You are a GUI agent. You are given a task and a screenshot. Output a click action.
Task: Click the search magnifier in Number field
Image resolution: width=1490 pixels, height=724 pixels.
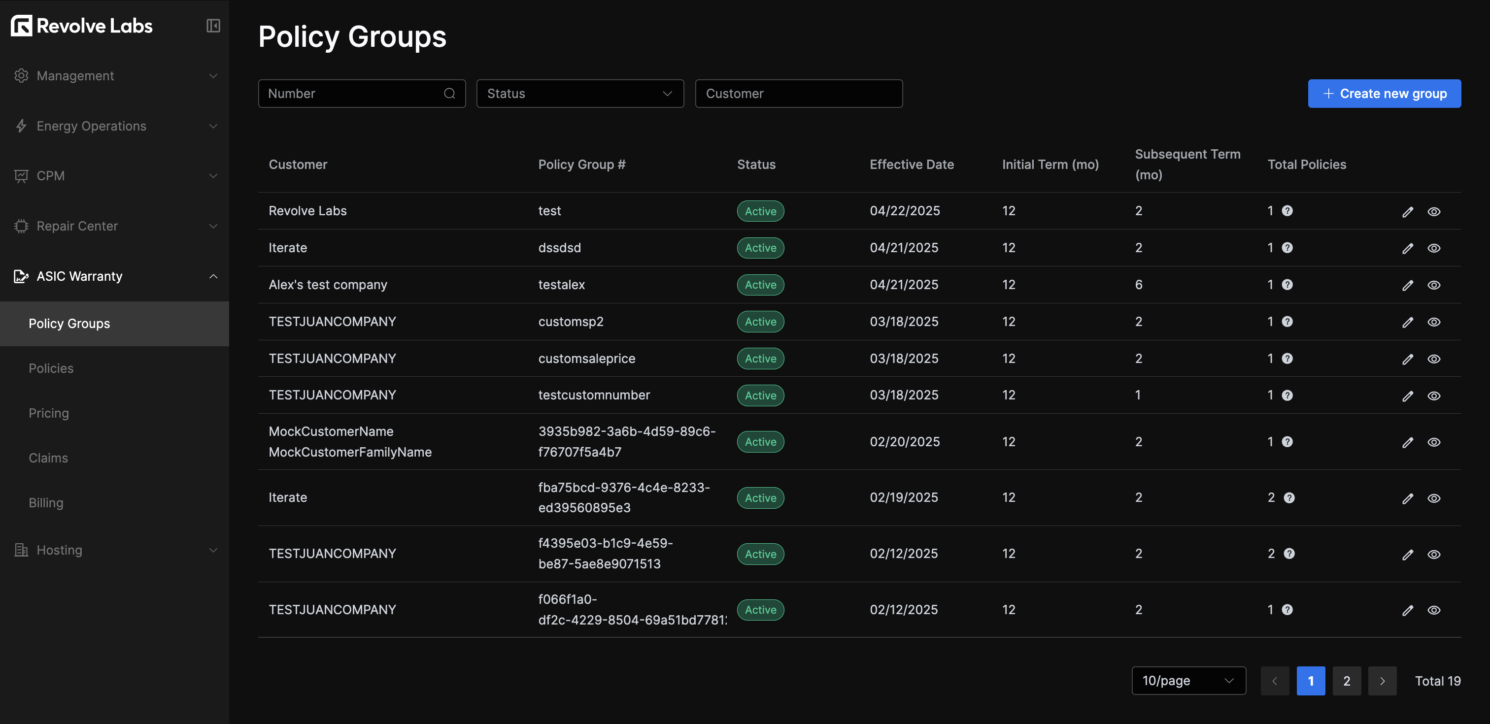pos(450,93)
